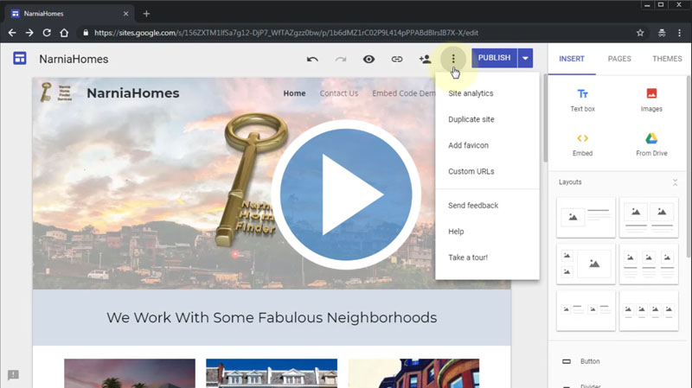
Task: Select the Embed insert option
Action: click(582, 143)
